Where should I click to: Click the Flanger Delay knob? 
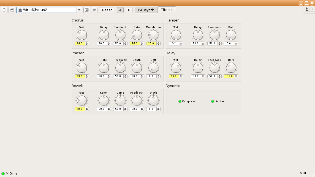198,35
